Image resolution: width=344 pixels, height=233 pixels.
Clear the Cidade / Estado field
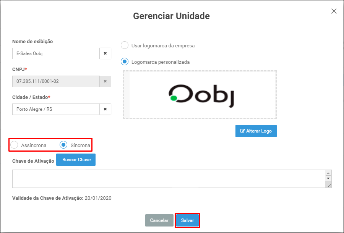pos(105,109)
